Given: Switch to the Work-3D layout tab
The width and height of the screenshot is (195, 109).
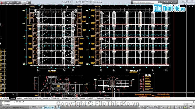Looking at the screenshot, I should pyautogui.click(x=37, y=99).
